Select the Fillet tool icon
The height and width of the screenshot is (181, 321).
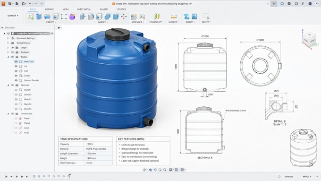pyautogui.click(x=91, y=17)
